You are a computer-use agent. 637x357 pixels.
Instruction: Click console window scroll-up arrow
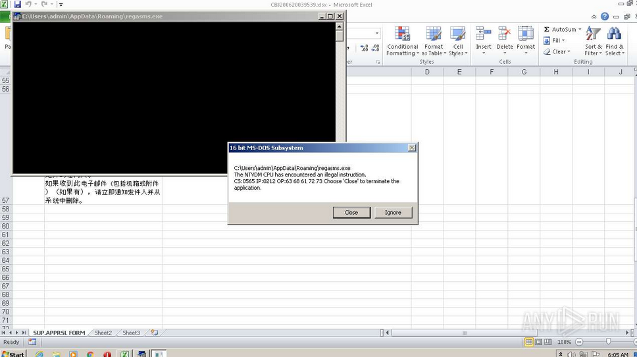tap(339, 26)
